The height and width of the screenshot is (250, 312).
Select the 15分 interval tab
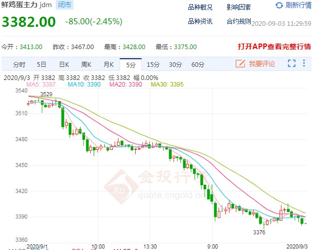click(x=153, y=64)
